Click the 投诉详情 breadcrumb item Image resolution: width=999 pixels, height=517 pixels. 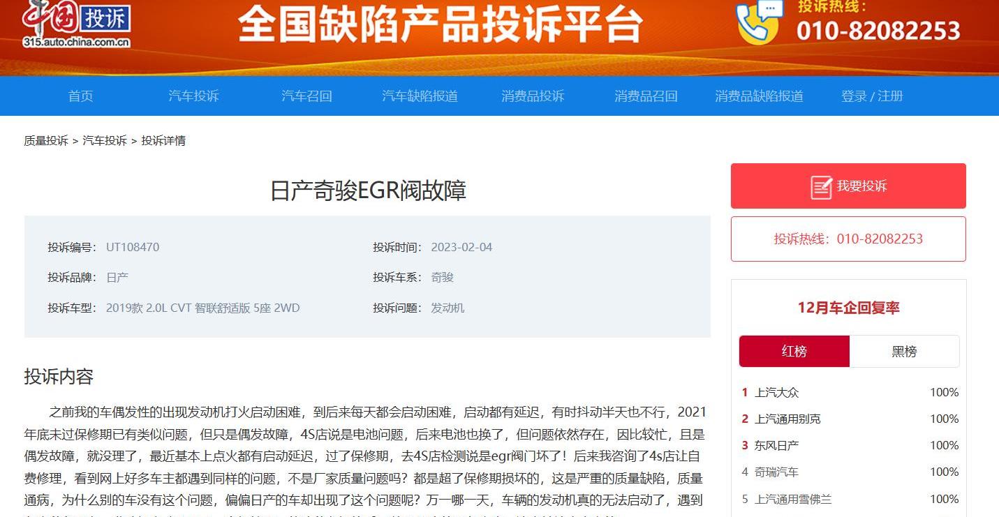[163, 140]
